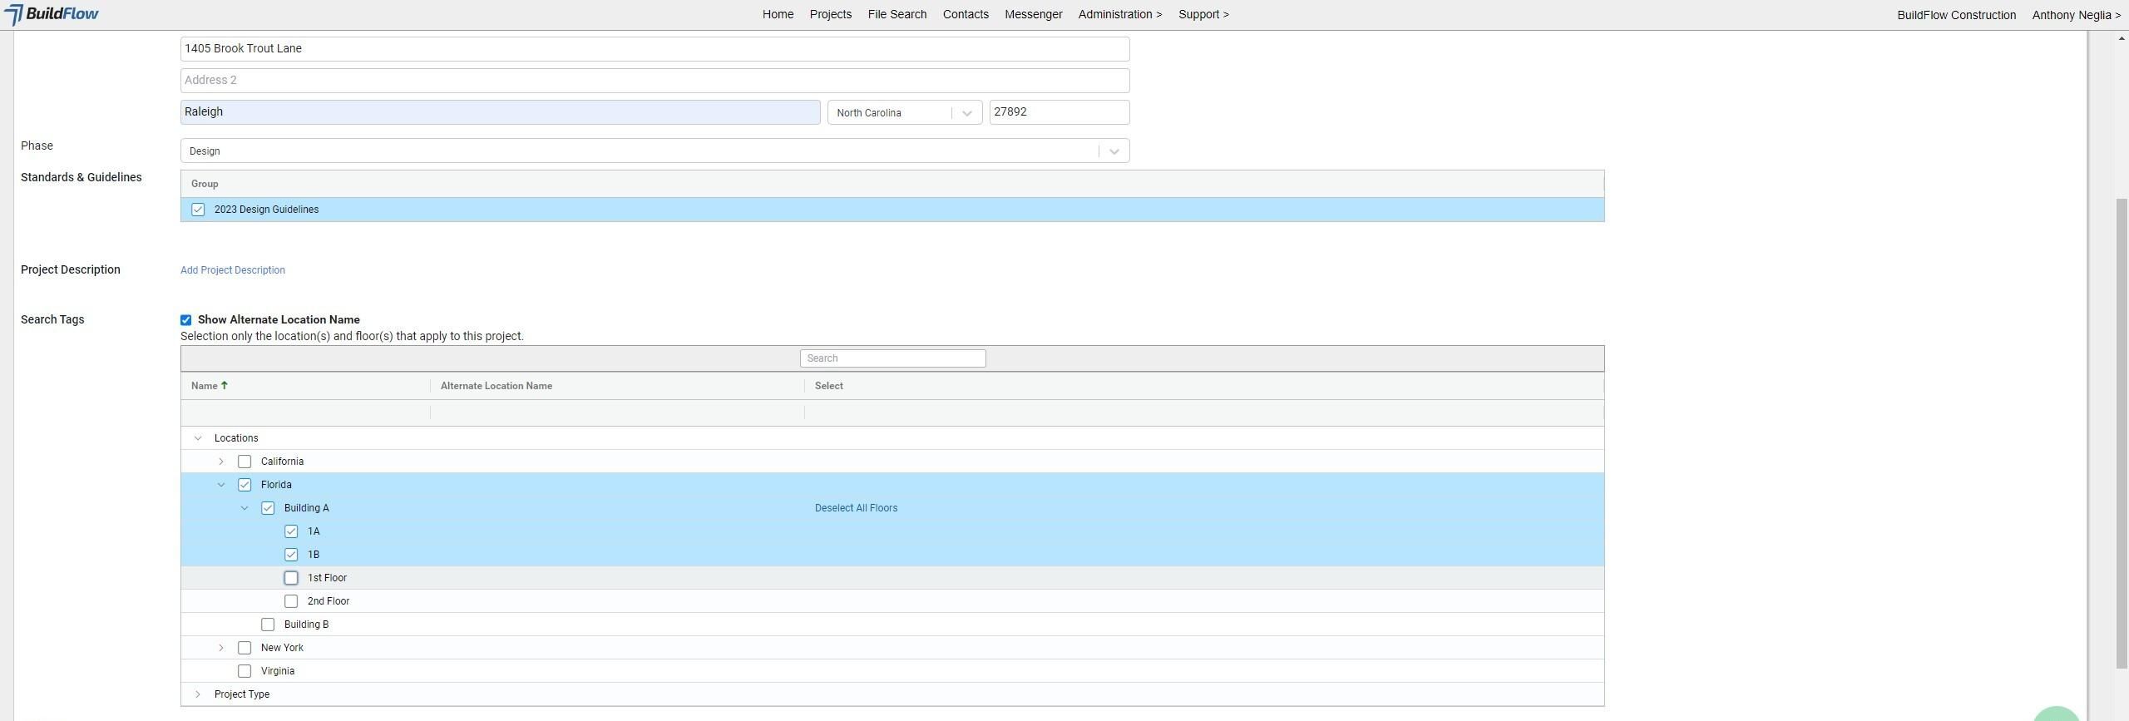The image size is (2129, 721).
Task: Check the California location checkbox
Action: tap(245, 462)
